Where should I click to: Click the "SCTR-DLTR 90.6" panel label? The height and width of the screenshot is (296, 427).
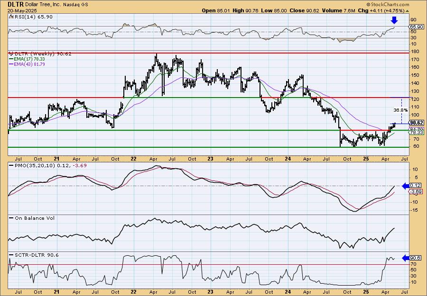37,255
